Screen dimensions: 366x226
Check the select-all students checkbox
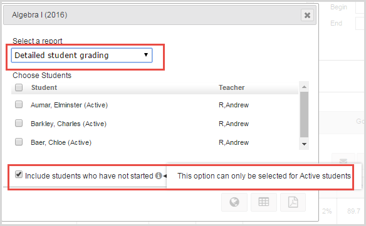(19, 87)
